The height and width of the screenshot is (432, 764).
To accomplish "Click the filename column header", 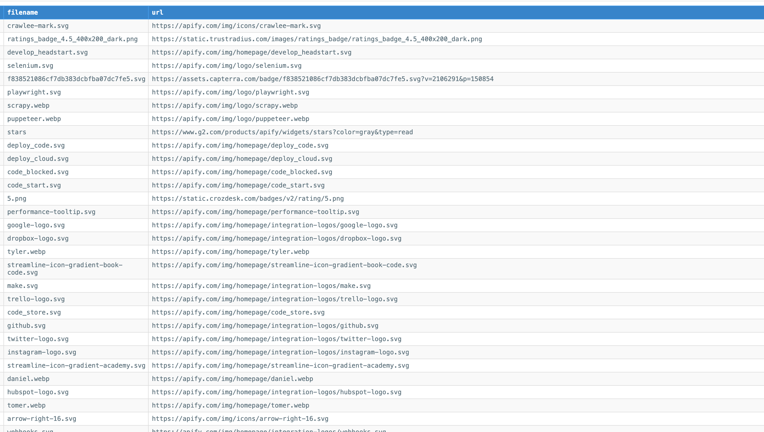I will click(x=23, y=12).
